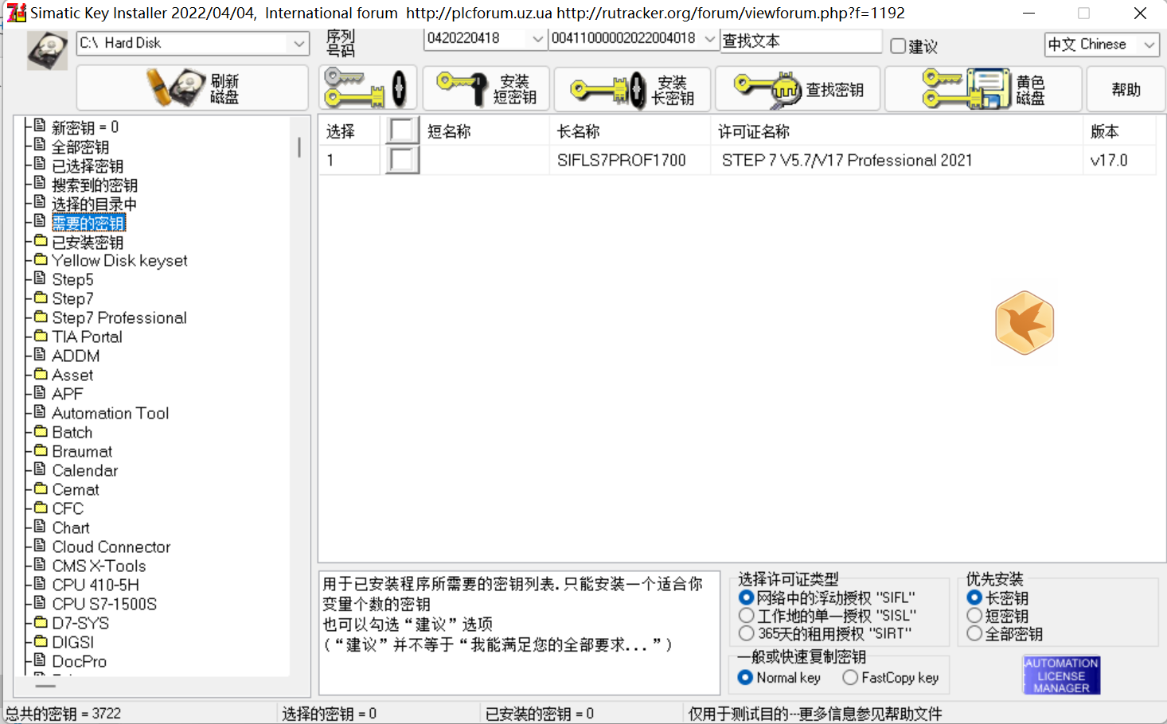Select 全部密钥 priority radio
The image size is (1167, 724).
[x=974, y=633]
